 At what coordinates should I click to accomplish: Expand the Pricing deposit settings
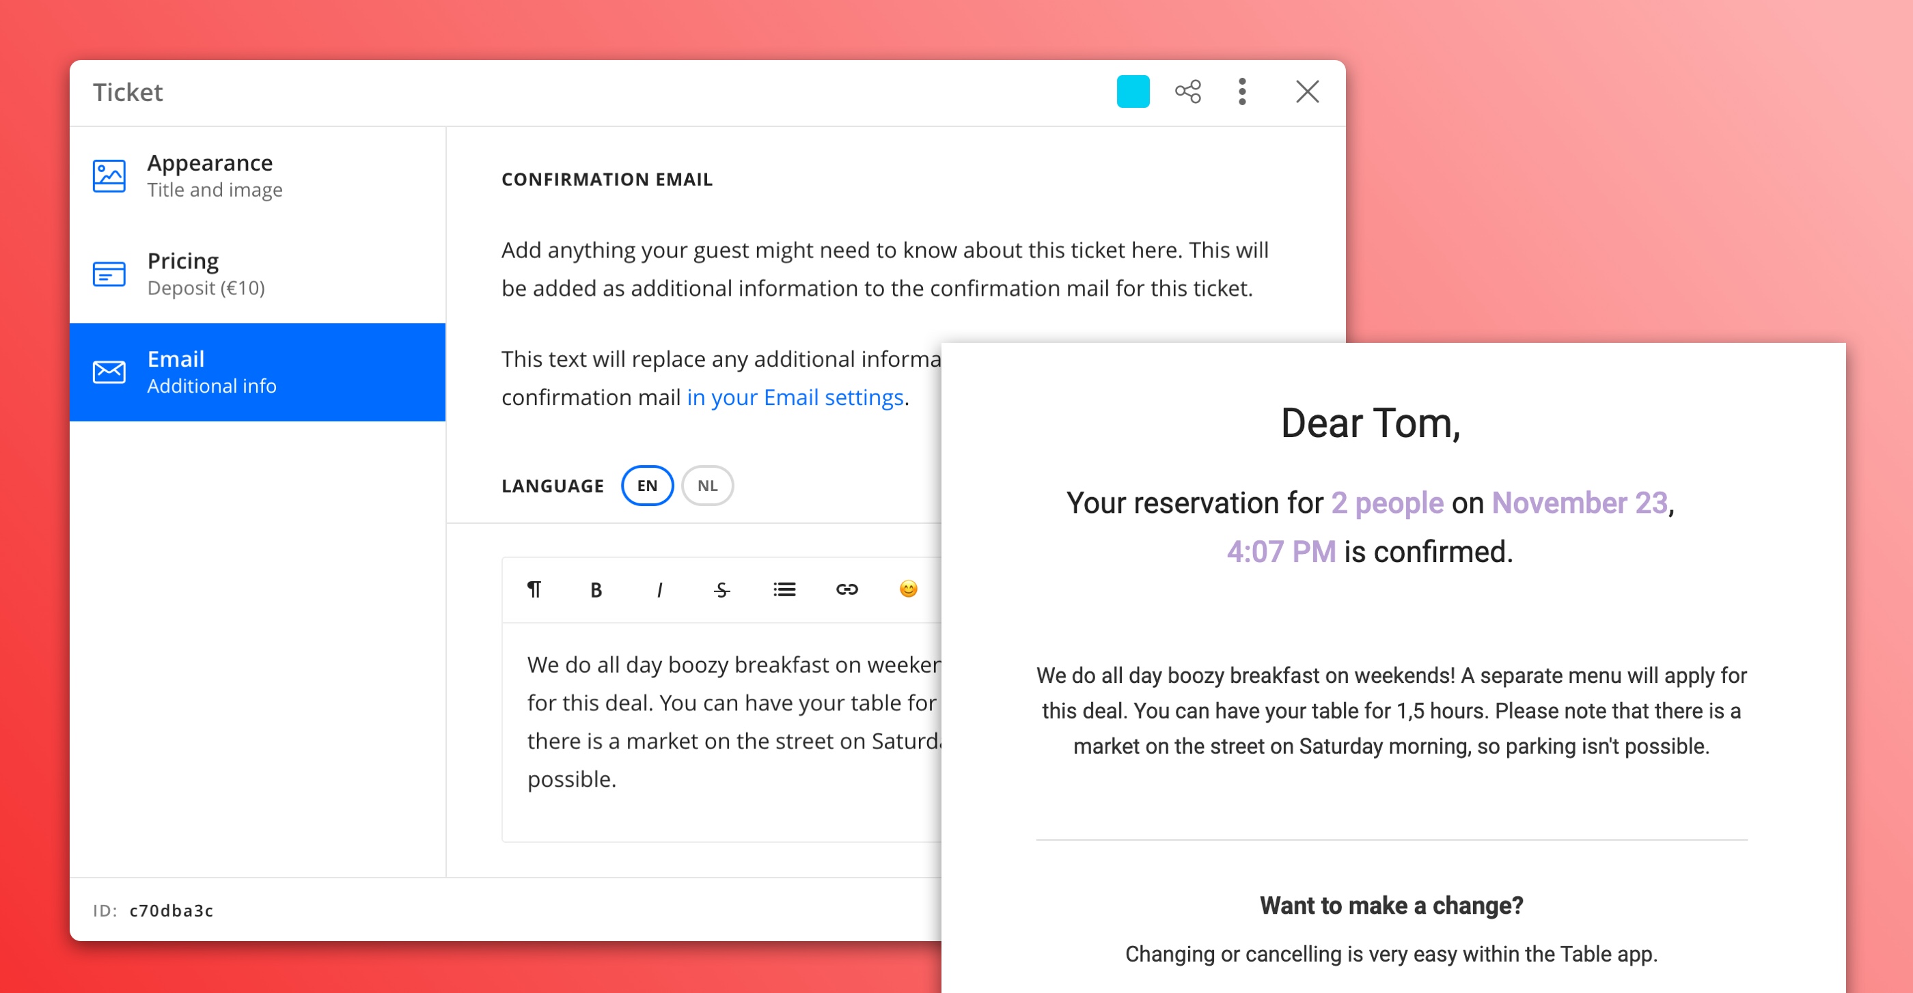[x=260, y=273]
